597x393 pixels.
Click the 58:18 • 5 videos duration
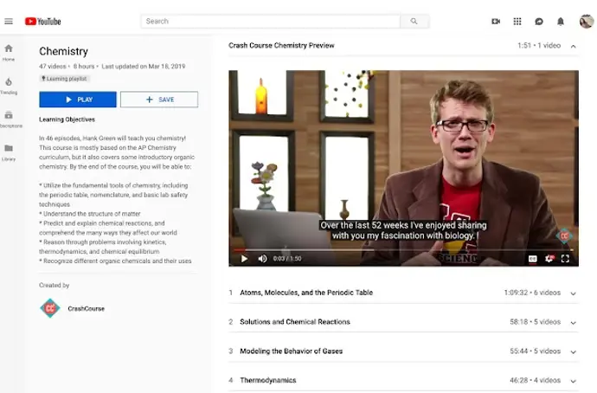point(535,322)
